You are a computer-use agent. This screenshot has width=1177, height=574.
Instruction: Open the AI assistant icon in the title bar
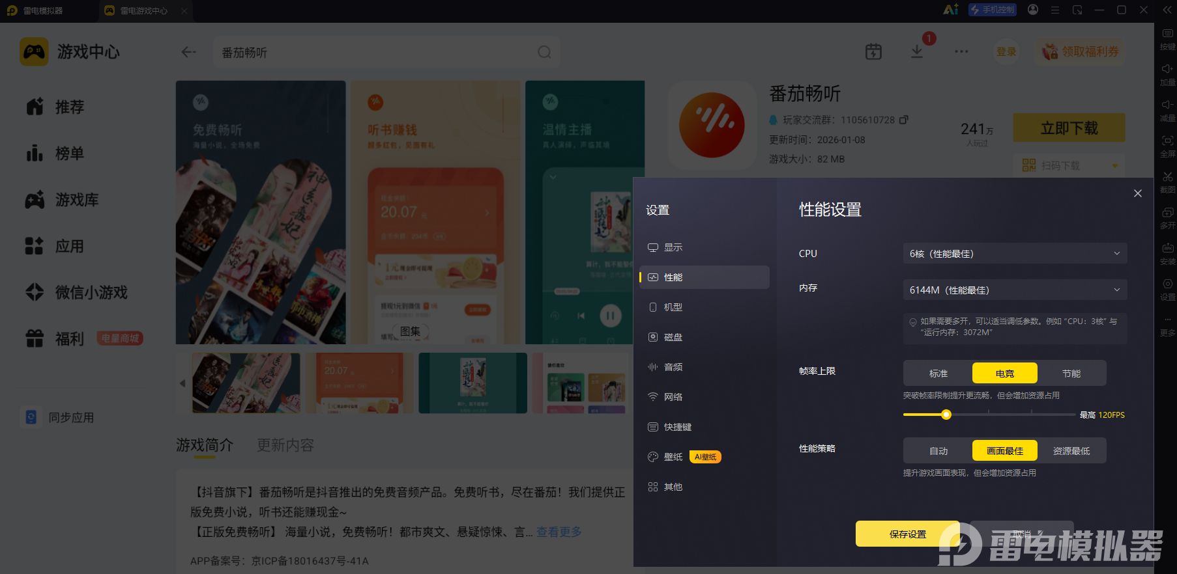point(951,10)
